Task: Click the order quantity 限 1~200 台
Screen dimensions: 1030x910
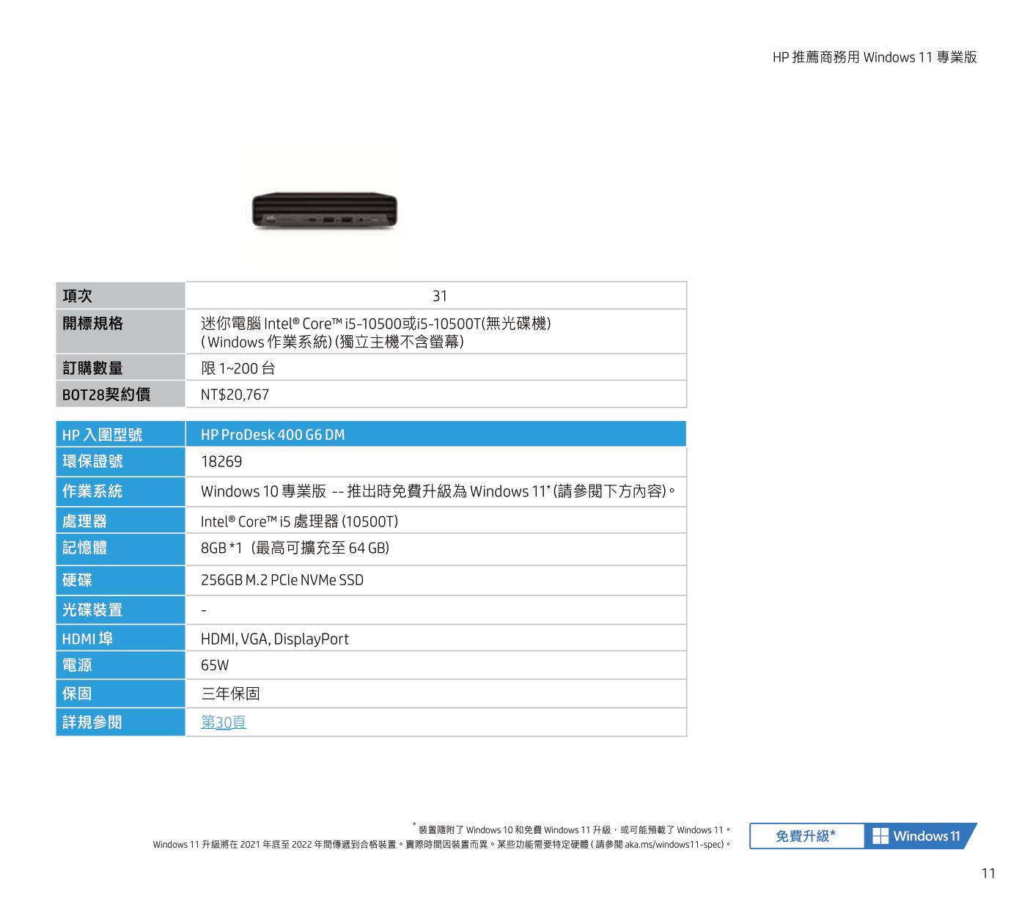Action: tap(238, 368)
